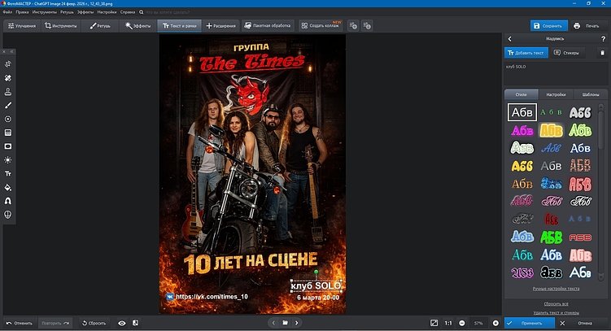Switch to the Расширения toolbar tab
Screen dimensions: 611x331
[x=221, y=26]
